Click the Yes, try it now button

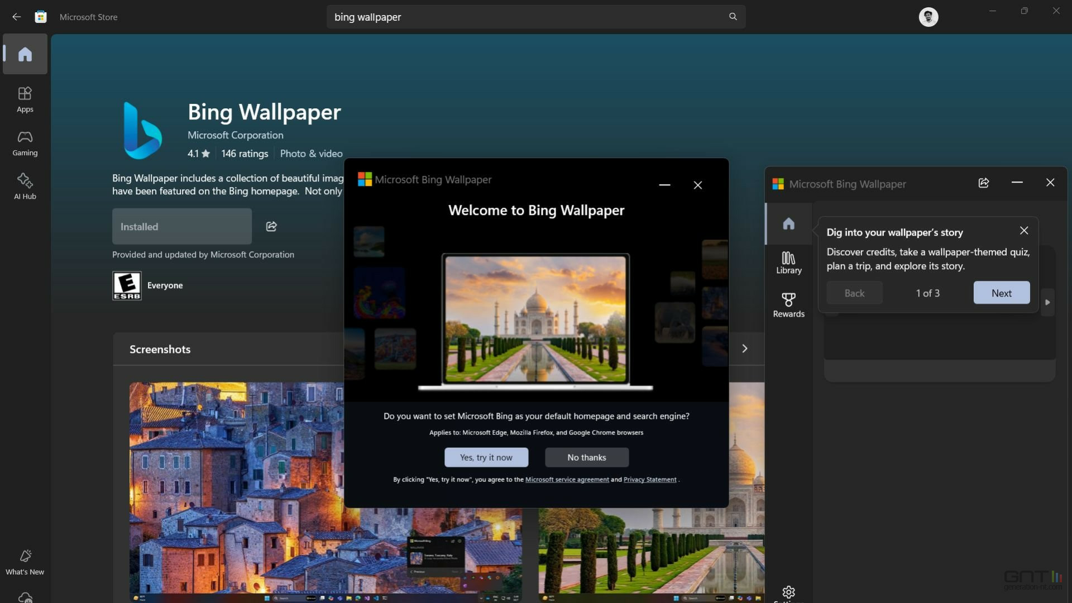(x=486, y=457)
